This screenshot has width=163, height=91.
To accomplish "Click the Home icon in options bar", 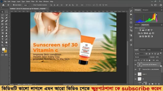I will pyautogui.click(x=3, y=5).
